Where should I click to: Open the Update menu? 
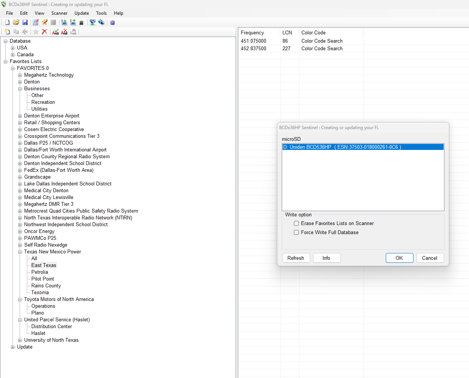pos(82,13)
